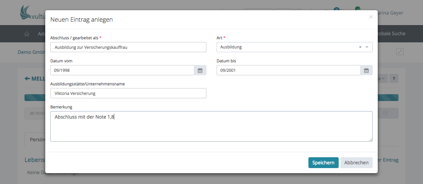Open Globale Suche in the navigation bar
The image size is (423, 184).
click(x=391, y=34)
